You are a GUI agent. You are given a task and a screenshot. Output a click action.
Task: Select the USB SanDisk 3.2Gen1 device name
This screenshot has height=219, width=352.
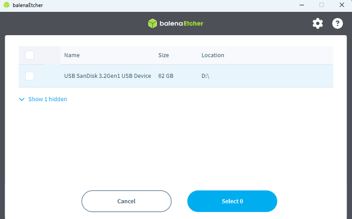pos(107,76)
